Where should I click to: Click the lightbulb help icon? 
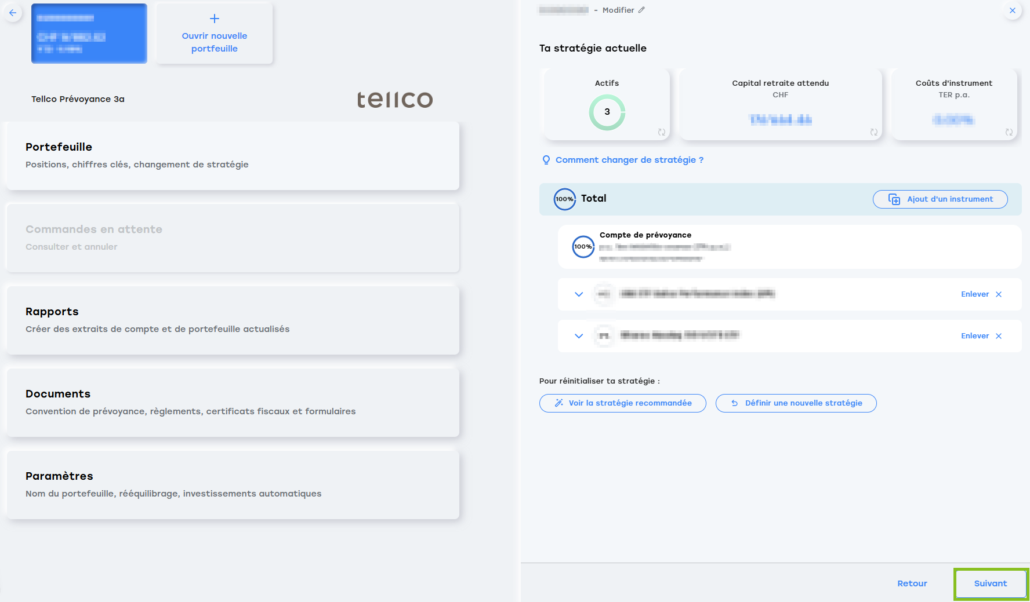coord(546,160)
